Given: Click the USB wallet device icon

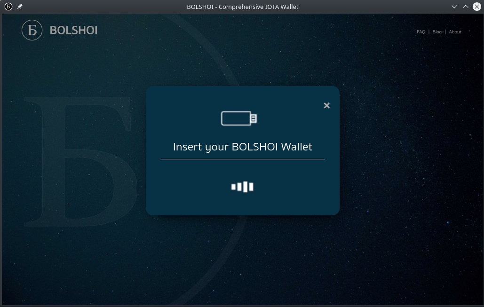Looking at the screenshot, I should tap(239, 118).
